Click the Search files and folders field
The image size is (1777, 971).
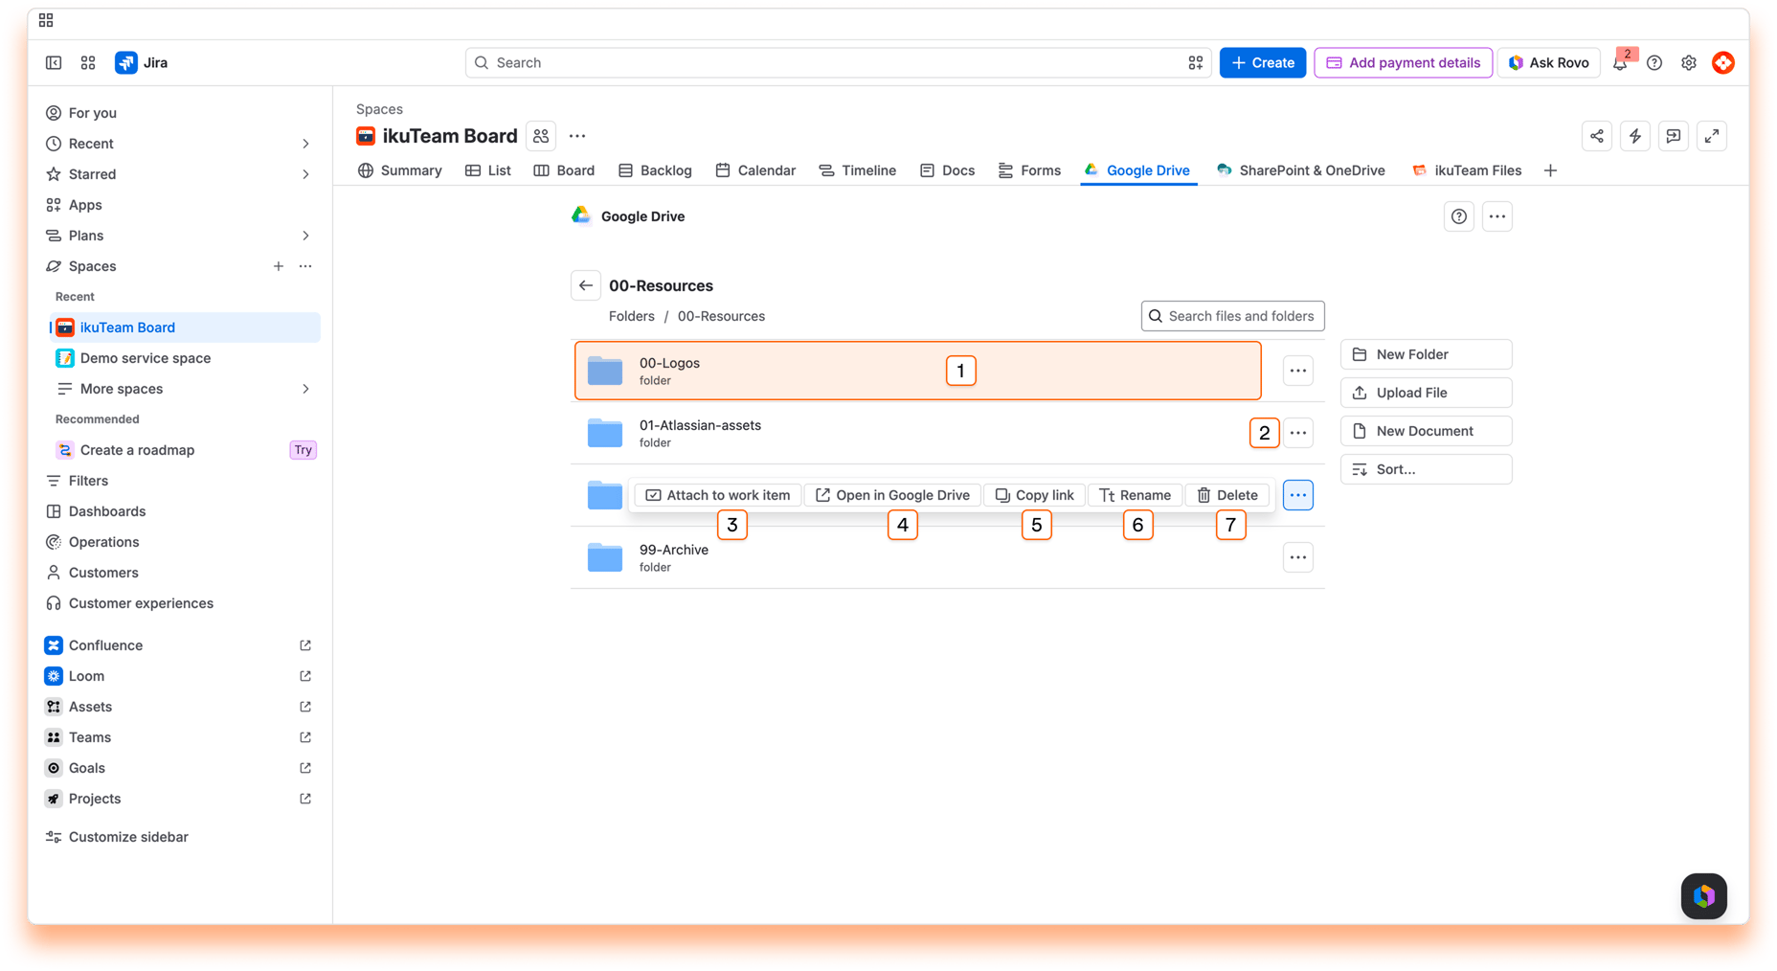pos(1233,316)
